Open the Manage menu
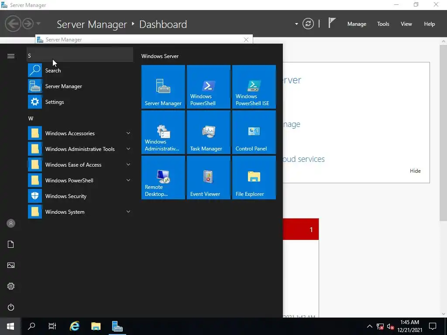Image resolution: width=447 pixels, height=335 pixels. tap(357, 24)
